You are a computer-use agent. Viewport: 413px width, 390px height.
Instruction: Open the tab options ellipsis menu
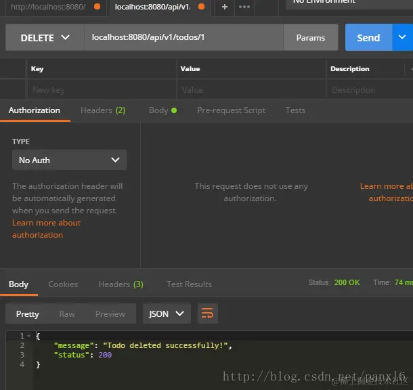tap(244, 7)
